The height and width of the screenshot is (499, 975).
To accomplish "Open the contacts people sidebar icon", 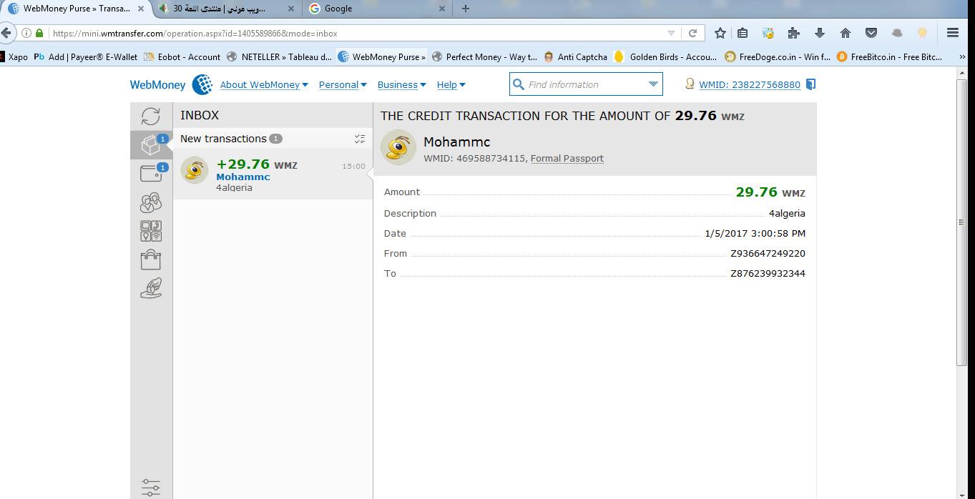I will (x=151, y=203).
